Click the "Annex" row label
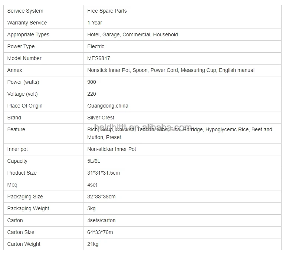 (15, 70)
